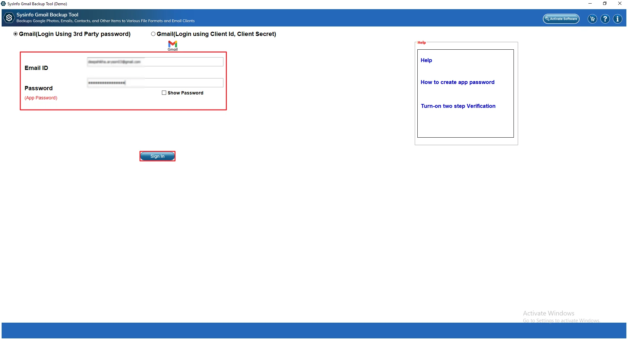The image size is (628, 339).
Task: Click the Gmail icon above the login form
Action: coord(172,44)
